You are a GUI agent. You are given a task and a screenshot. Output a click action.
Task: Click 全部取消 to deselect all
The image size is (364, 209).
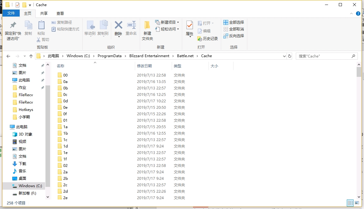(233, 29)
